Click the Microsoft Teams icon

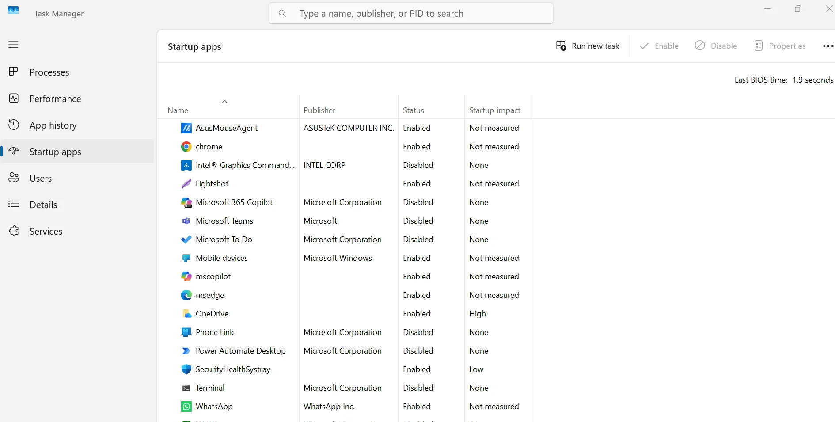pyautogui.click(x=186, y=221)
